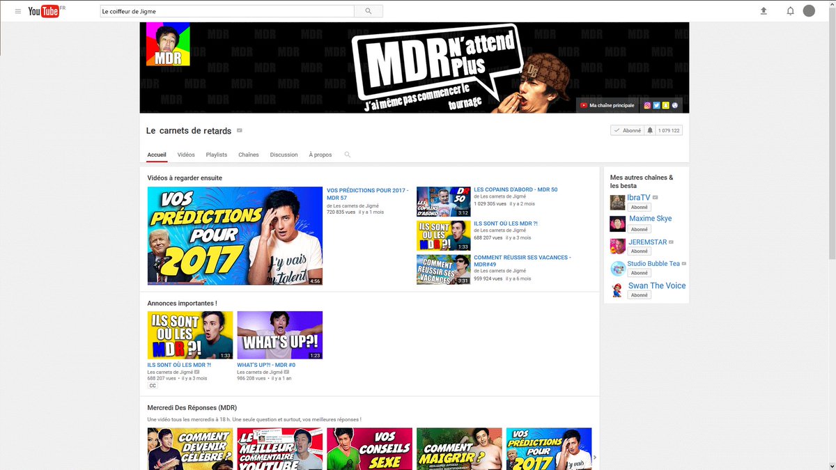
Task: Toggle the channel notification bell beside Abonné
Action: pos(650,130)
